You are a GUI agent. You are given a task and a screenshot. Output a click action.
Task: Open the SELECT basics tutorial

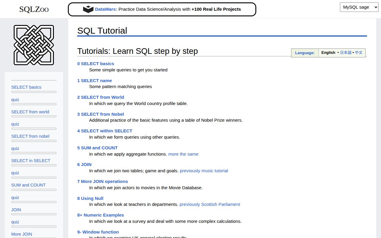(x=96, y=63)
